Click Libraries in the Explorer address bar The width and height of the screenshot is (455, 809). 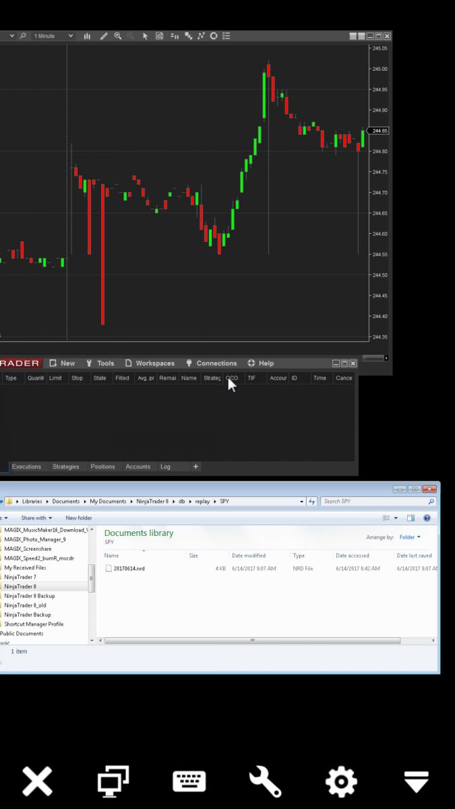(x=32, y=502)
